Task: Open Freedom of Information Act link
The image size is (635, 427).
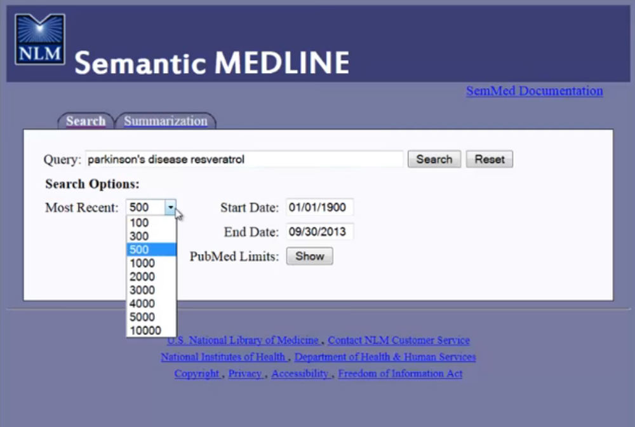Action: (x=400, y=374)
